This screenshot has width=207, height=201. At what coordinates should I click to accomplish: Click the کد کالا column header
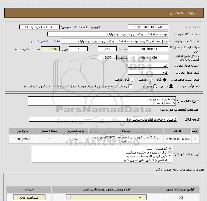coord(177,131)
